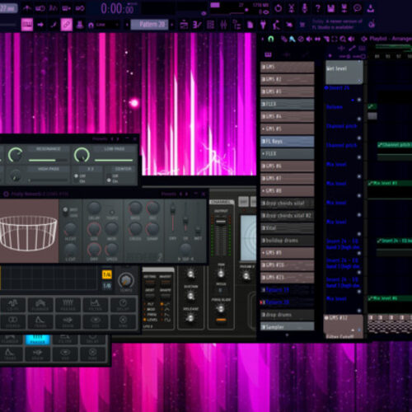Select the Stereo effect tile in Effector
412x412 pixels.
(x=13, y=321)
